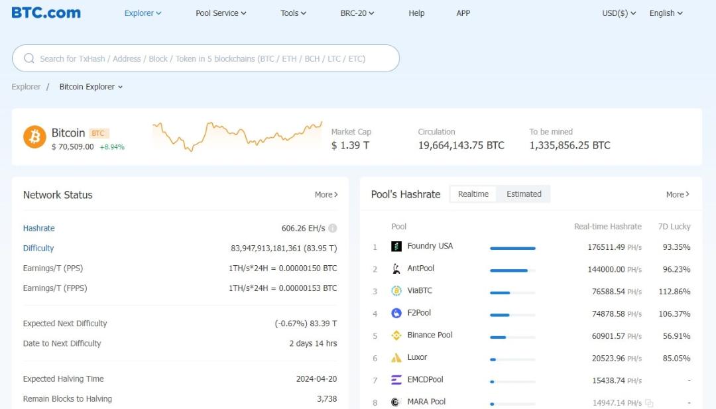This screenshot has height=409, width=716.
Task: Click the 83,947,913,181,361 difficulty value
Action: [x=284, y=249]
